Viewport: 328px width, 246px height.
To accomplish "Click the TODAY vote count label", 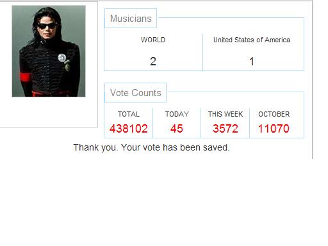I will (x=177, y=114).
